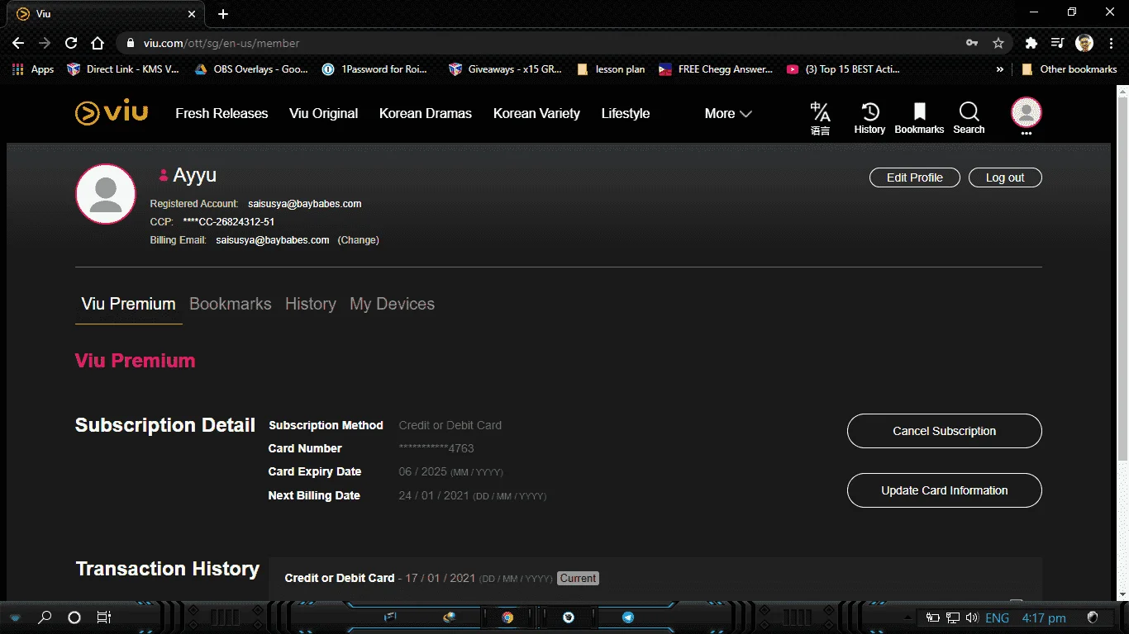This screenshot has width=1129, height=634.
Task: Open the Top 15 BEST Acti bookmark
Action: click(x=843, y=69)
